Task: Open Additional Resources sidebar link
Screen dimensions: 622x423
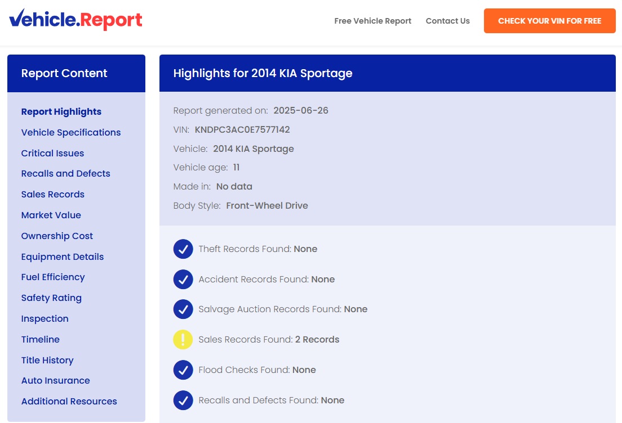Action: pos(69,401)
